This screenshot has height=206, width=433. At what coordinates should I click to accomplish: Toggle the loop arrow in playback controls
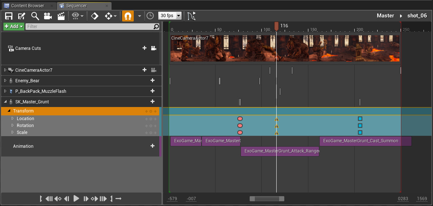[x=118, y=199]
